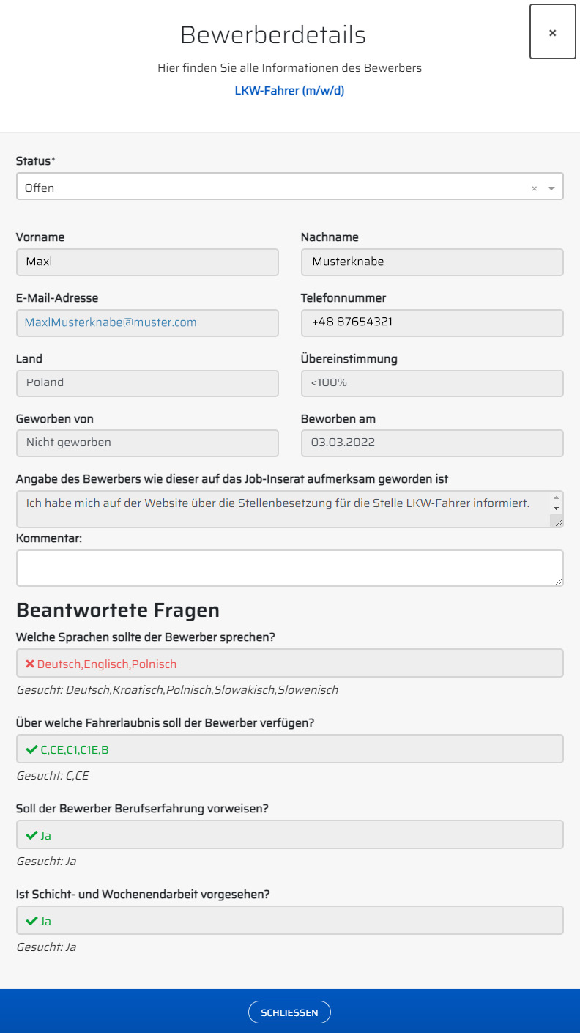Click the Telefonnummer field with +48 87654321
Screen dimensions: 580x1033
click(x=431, y=322)
